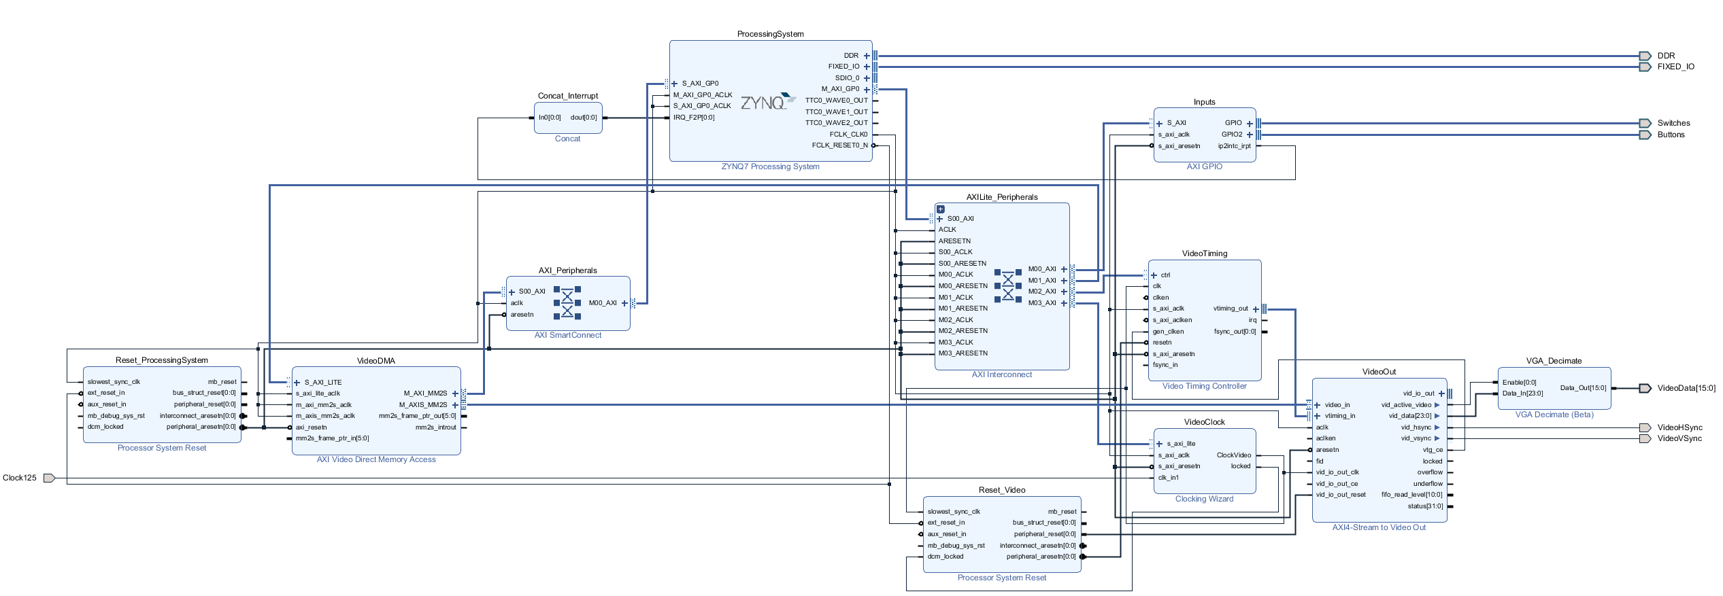Select the FCLK_CLK0 pin on ProcessingSystem
The height and width of the screenshot is (596, 1723).
[848, 135]
